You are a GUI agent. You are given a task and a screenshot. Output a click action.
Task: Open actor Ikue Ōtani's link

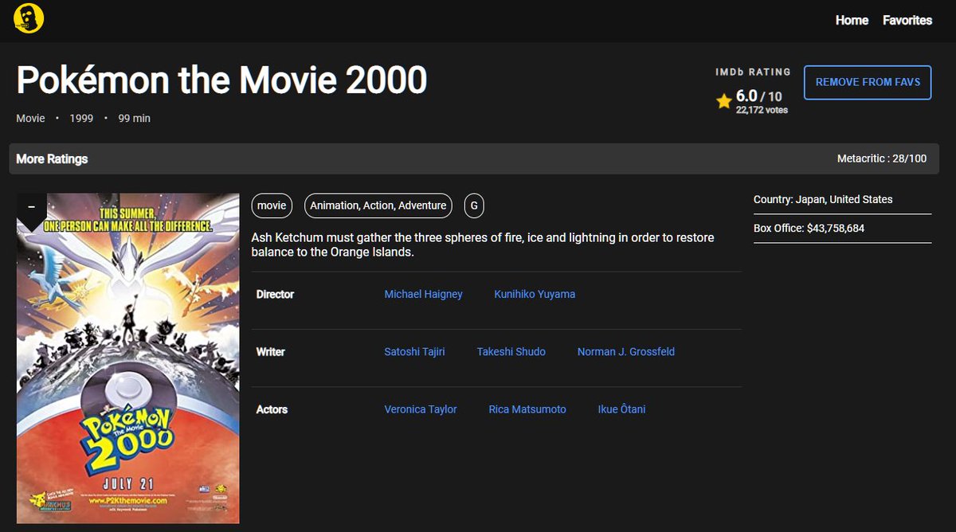621,409
